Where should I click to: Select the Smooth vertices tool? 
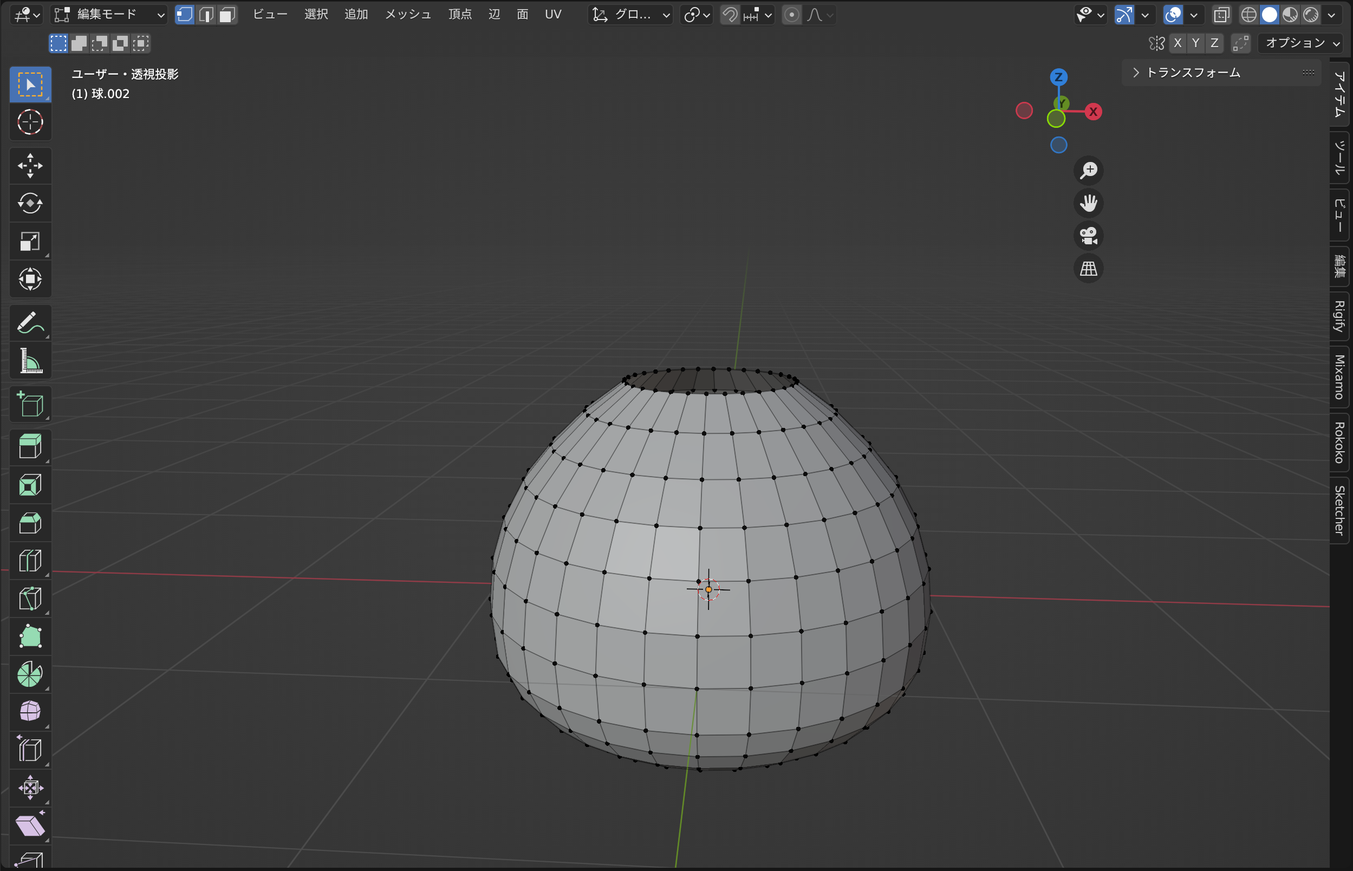click(x=30, y=712)
